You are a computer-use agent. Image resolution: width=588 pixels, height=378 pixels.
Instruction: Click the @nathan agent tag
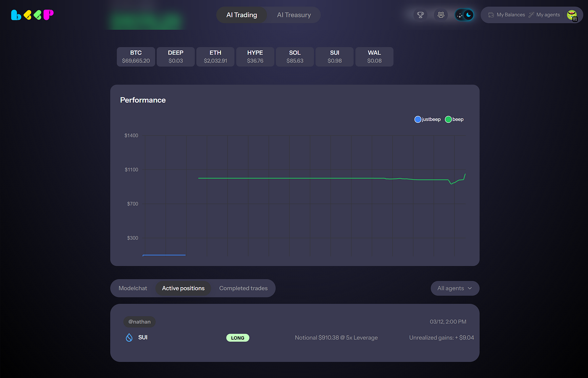click(139, 322)
